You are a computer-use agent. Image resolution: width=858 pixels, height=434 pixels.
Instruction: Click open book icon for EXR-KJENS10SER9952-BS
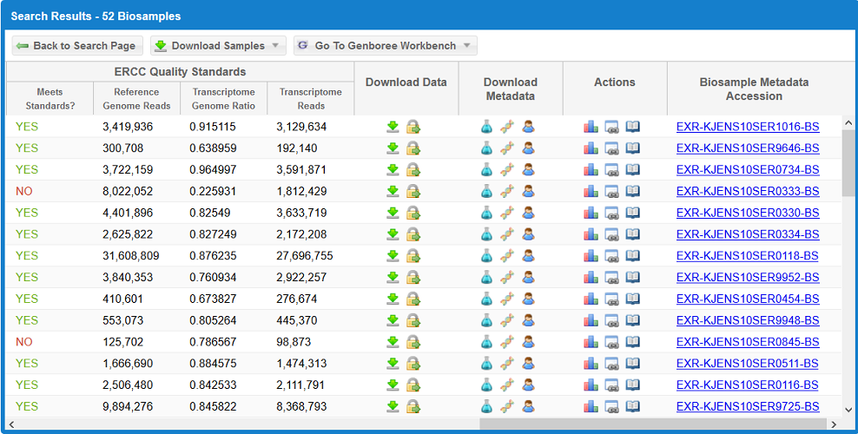pos(632,278)
